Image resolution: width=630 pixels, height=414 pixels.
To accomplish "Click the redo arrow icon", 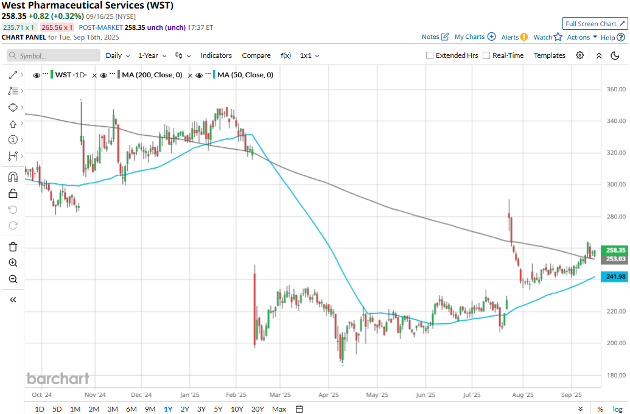I will click(x=13, y=225).
